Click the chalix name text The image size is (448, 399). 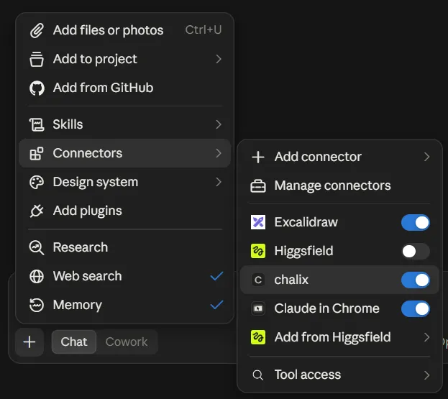pos(291,280)
